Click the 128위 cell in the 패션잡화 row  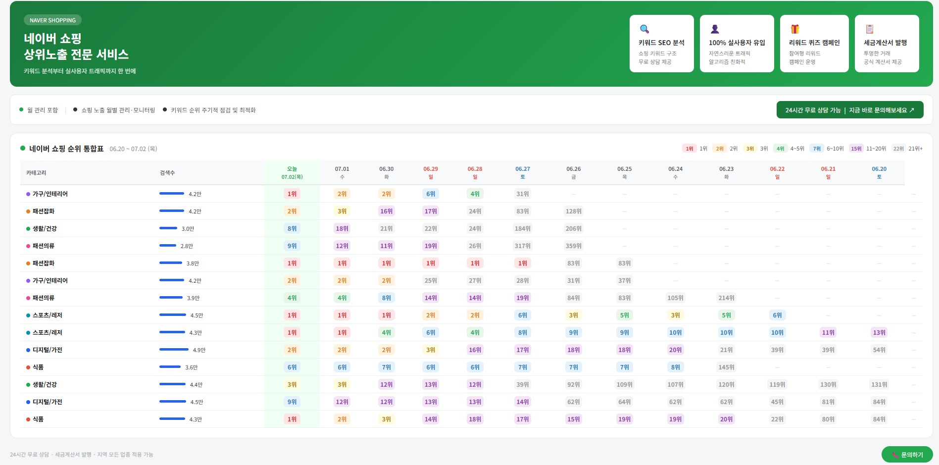pos(574,211)
